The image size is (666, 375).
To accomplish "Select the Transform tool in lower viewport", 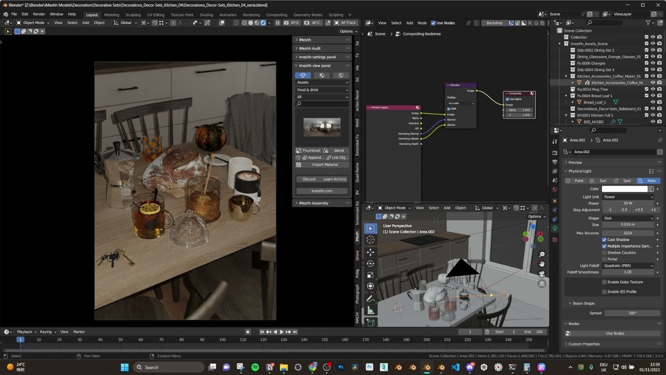I will [370, 286].
